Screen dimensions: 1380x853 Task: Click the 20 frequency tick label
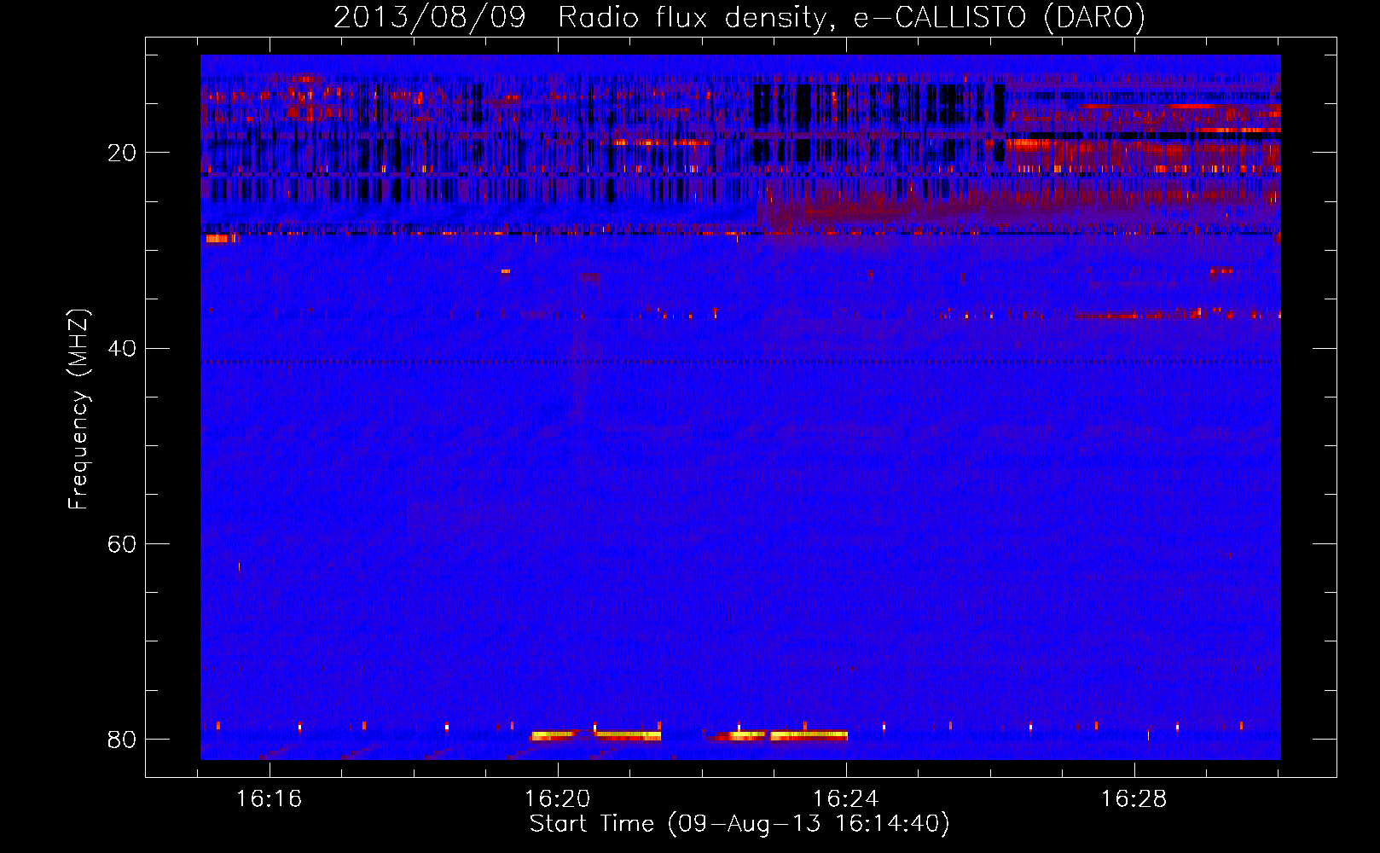pyautogui.click(x=122, y=153)
